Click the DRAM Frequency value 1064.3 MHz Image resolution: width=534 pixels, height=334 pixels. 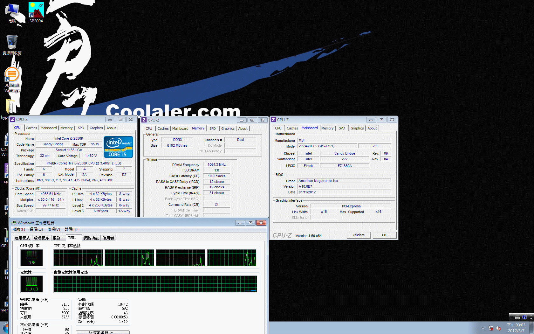pos(216,164)
